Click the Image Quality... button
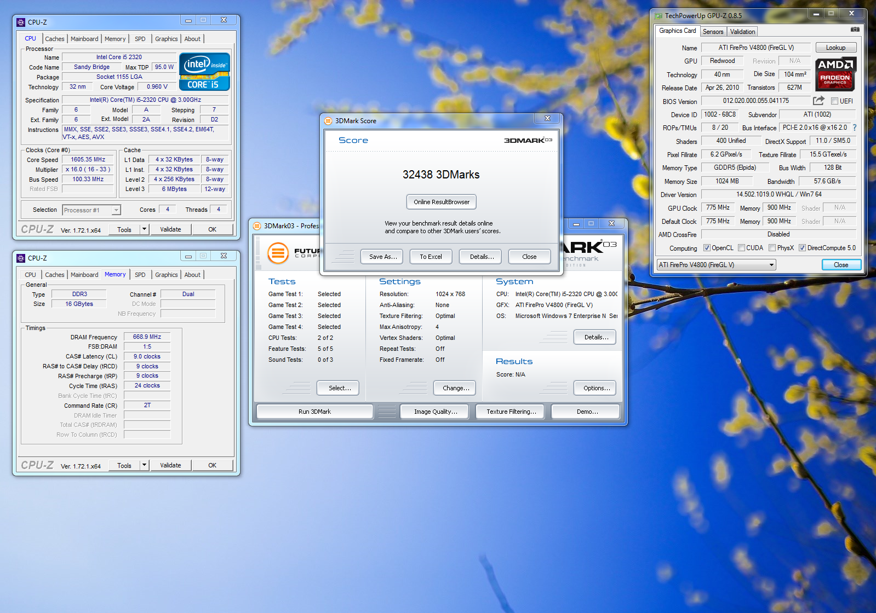Screen dimensions: 876x613 click(x=436, y=412)
